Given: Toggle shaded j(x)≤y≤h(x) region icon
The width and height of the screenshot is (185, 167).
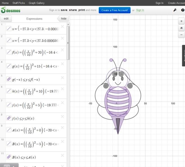Looking at the screenshot, I should (9, 118).
